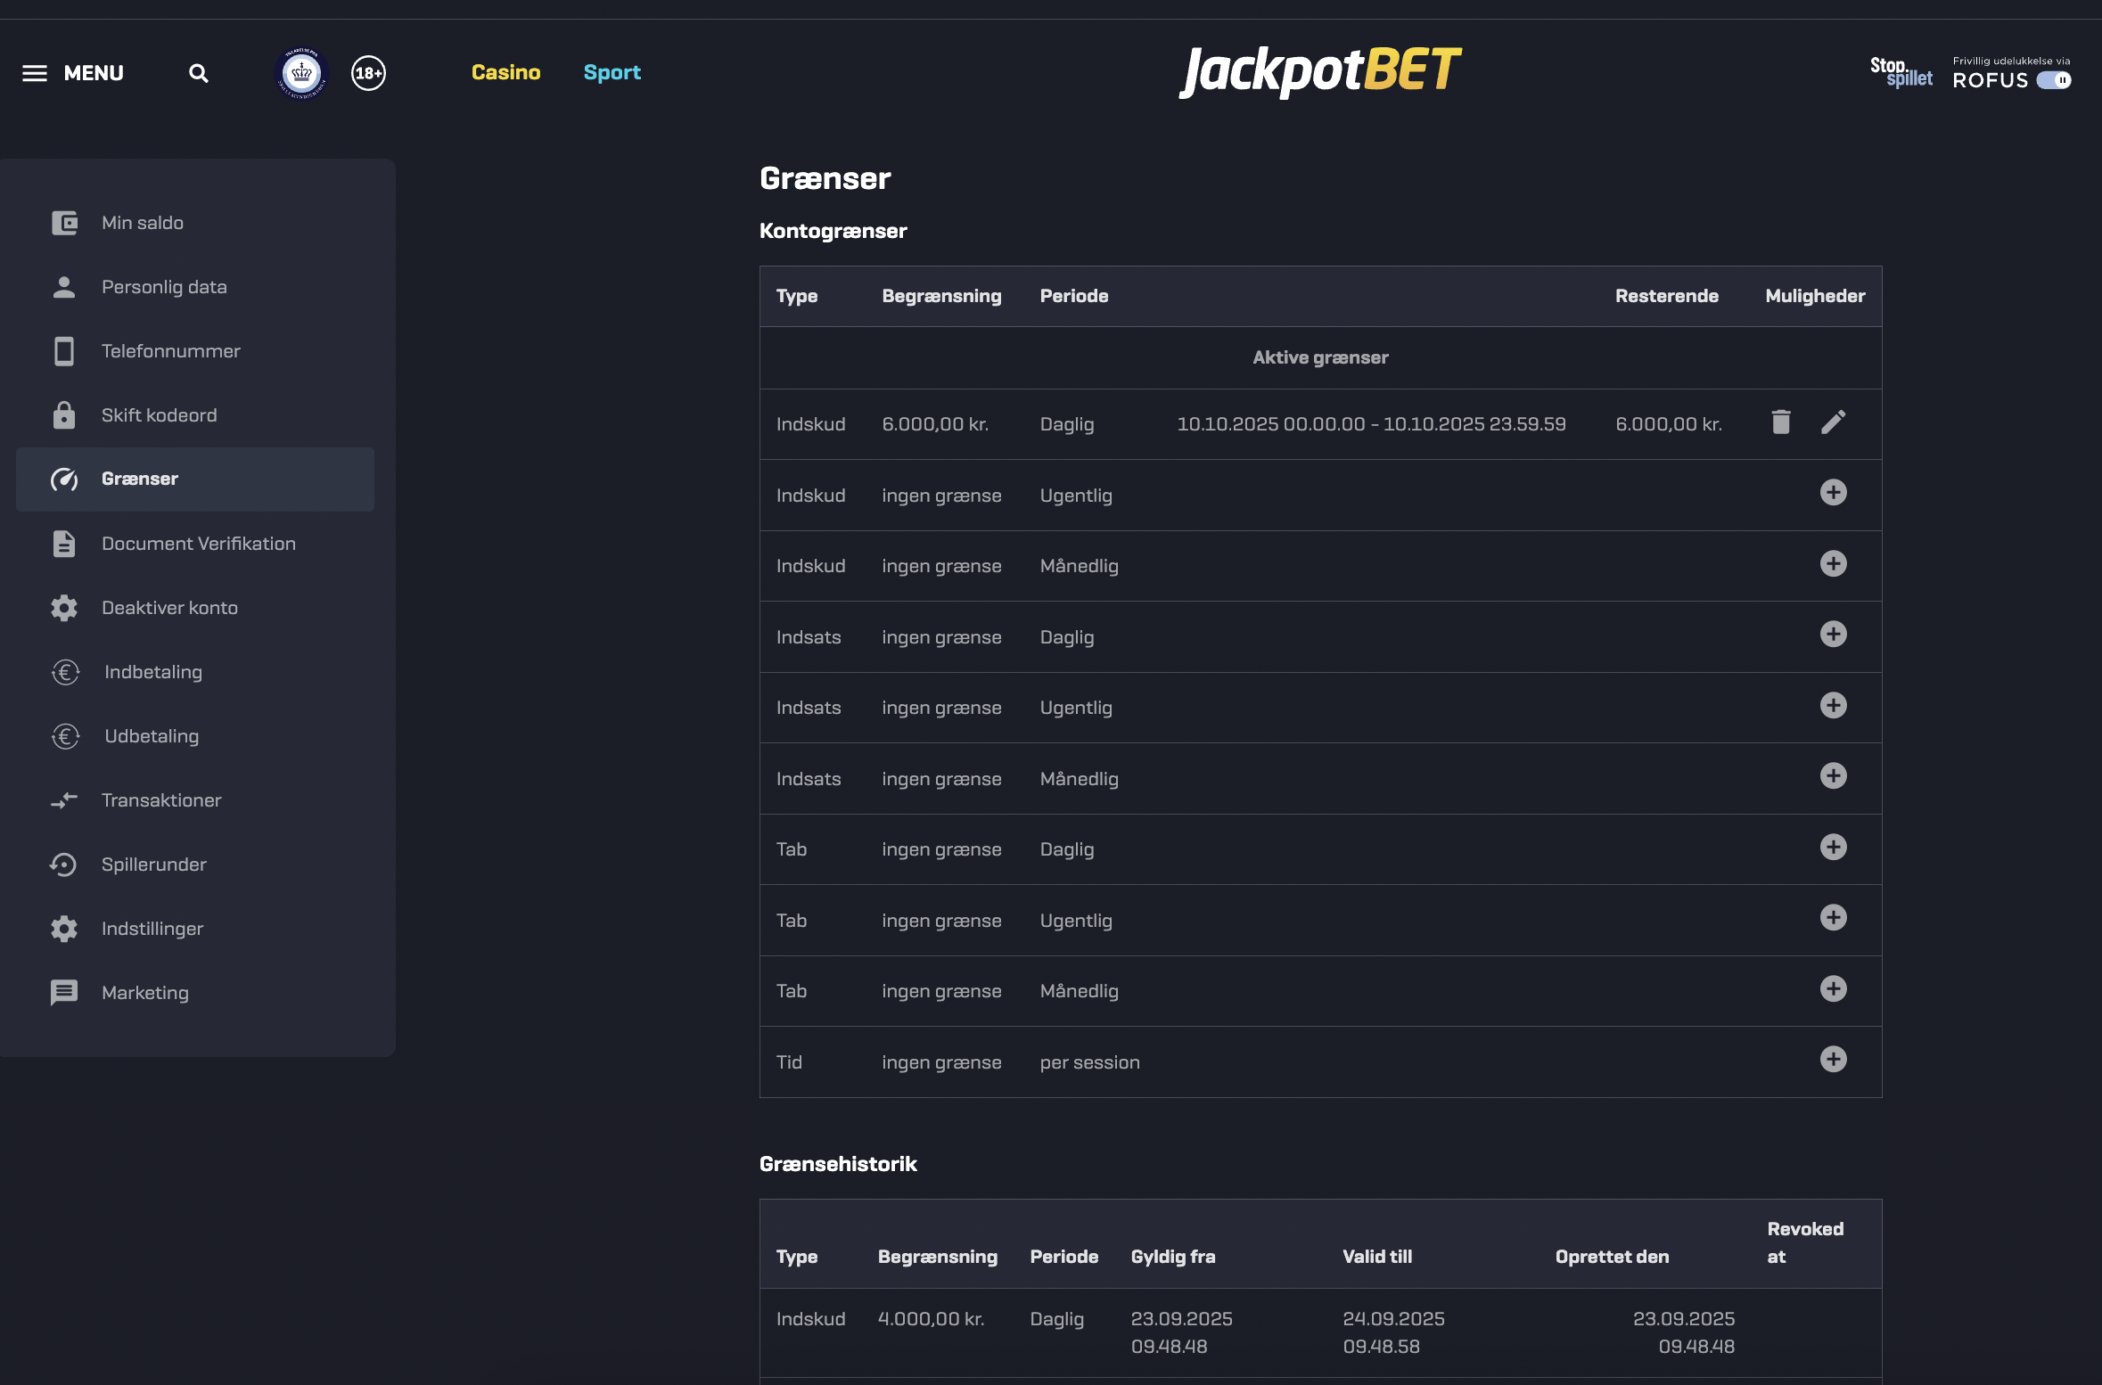Switch to the Casino tab

[505, 72]
